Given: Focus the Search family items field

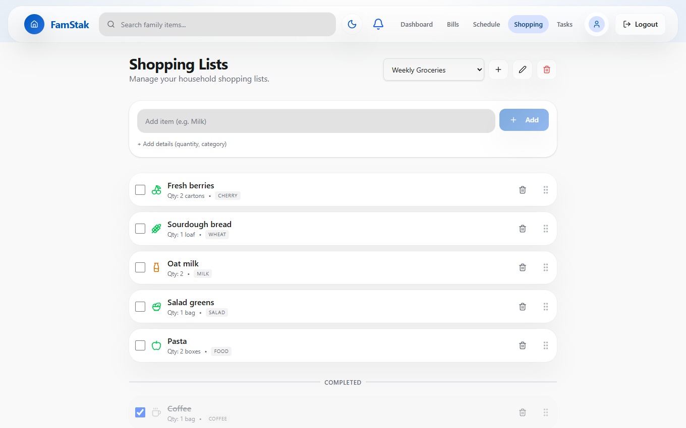Looking at the screenshot, I should [217, 24].
